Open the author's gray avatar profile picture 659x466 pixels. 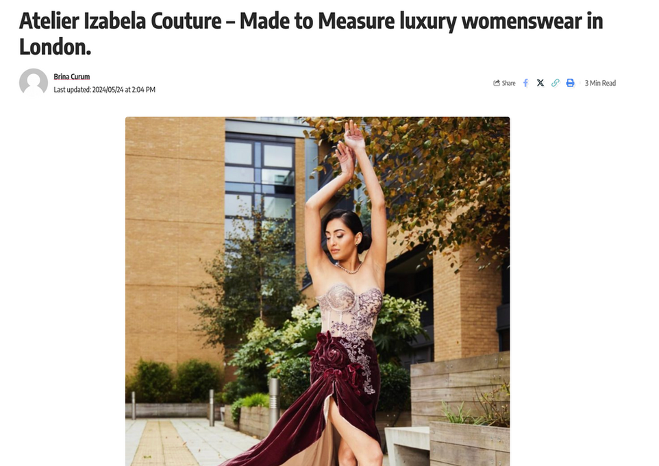(34, 82)
